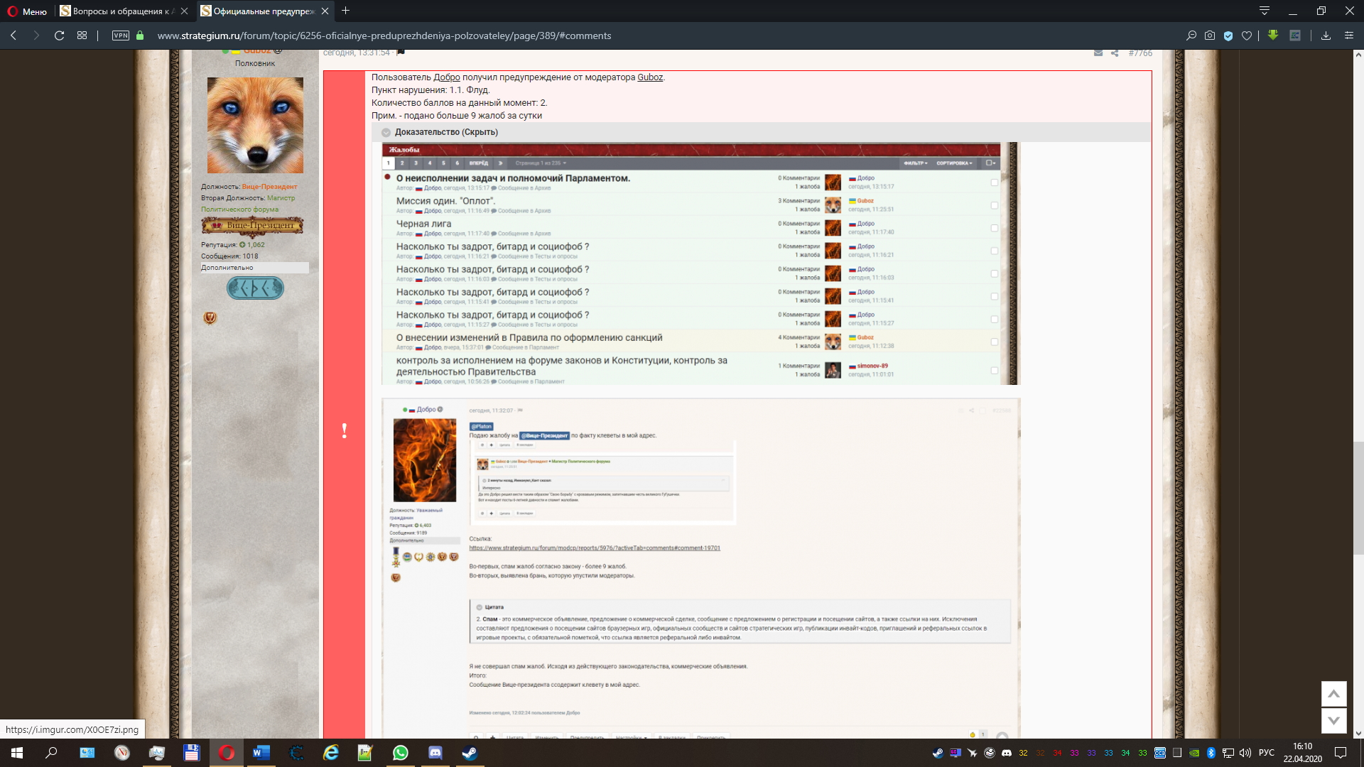Send message via envelope icon on post
Viewport: 1364px width, 767px height.
pos(1098,53)
